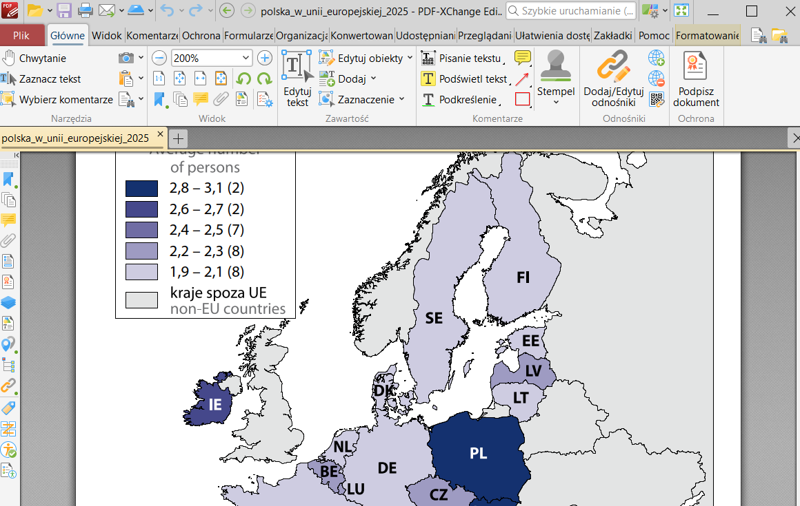The height and width of the screenshot is (506, 800).
Task: Fit the page width in the window
Action: coord(200,78)
